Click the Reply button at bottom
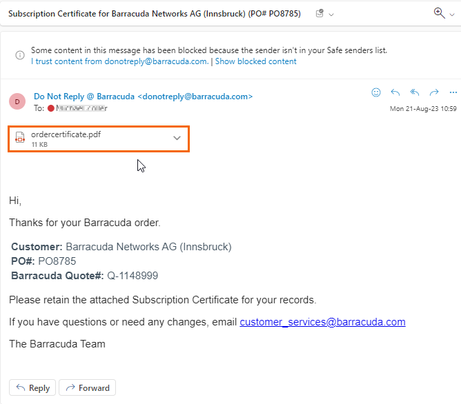 [32, 388]
